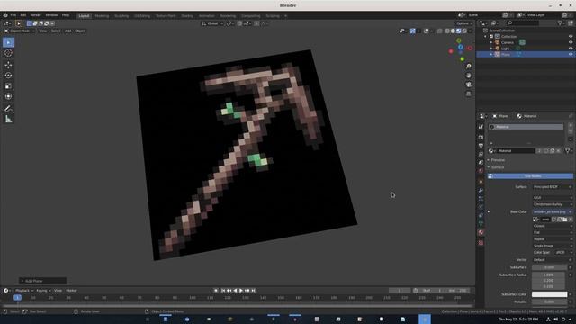Open the Edit menu
This screenshot has height=324, width=576.
pyautogui.click(x=23, y=15)
